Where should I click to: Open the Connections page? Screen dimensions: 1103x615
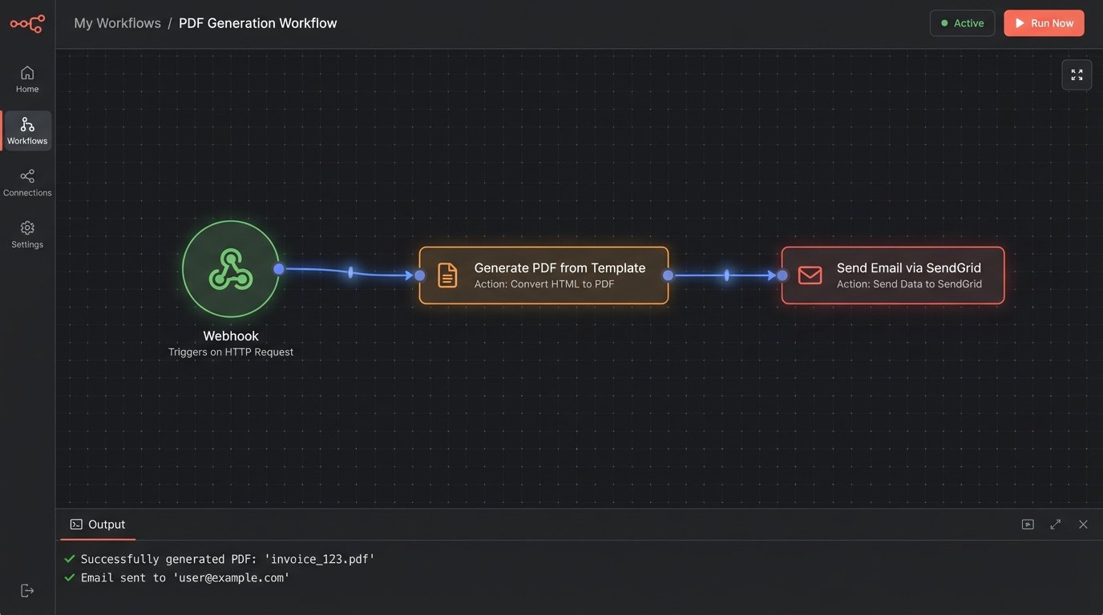[x=27, y=183]
